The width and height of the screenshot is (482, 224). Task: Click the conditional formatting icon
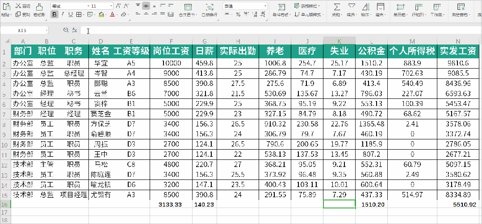[x=281, y=7]
